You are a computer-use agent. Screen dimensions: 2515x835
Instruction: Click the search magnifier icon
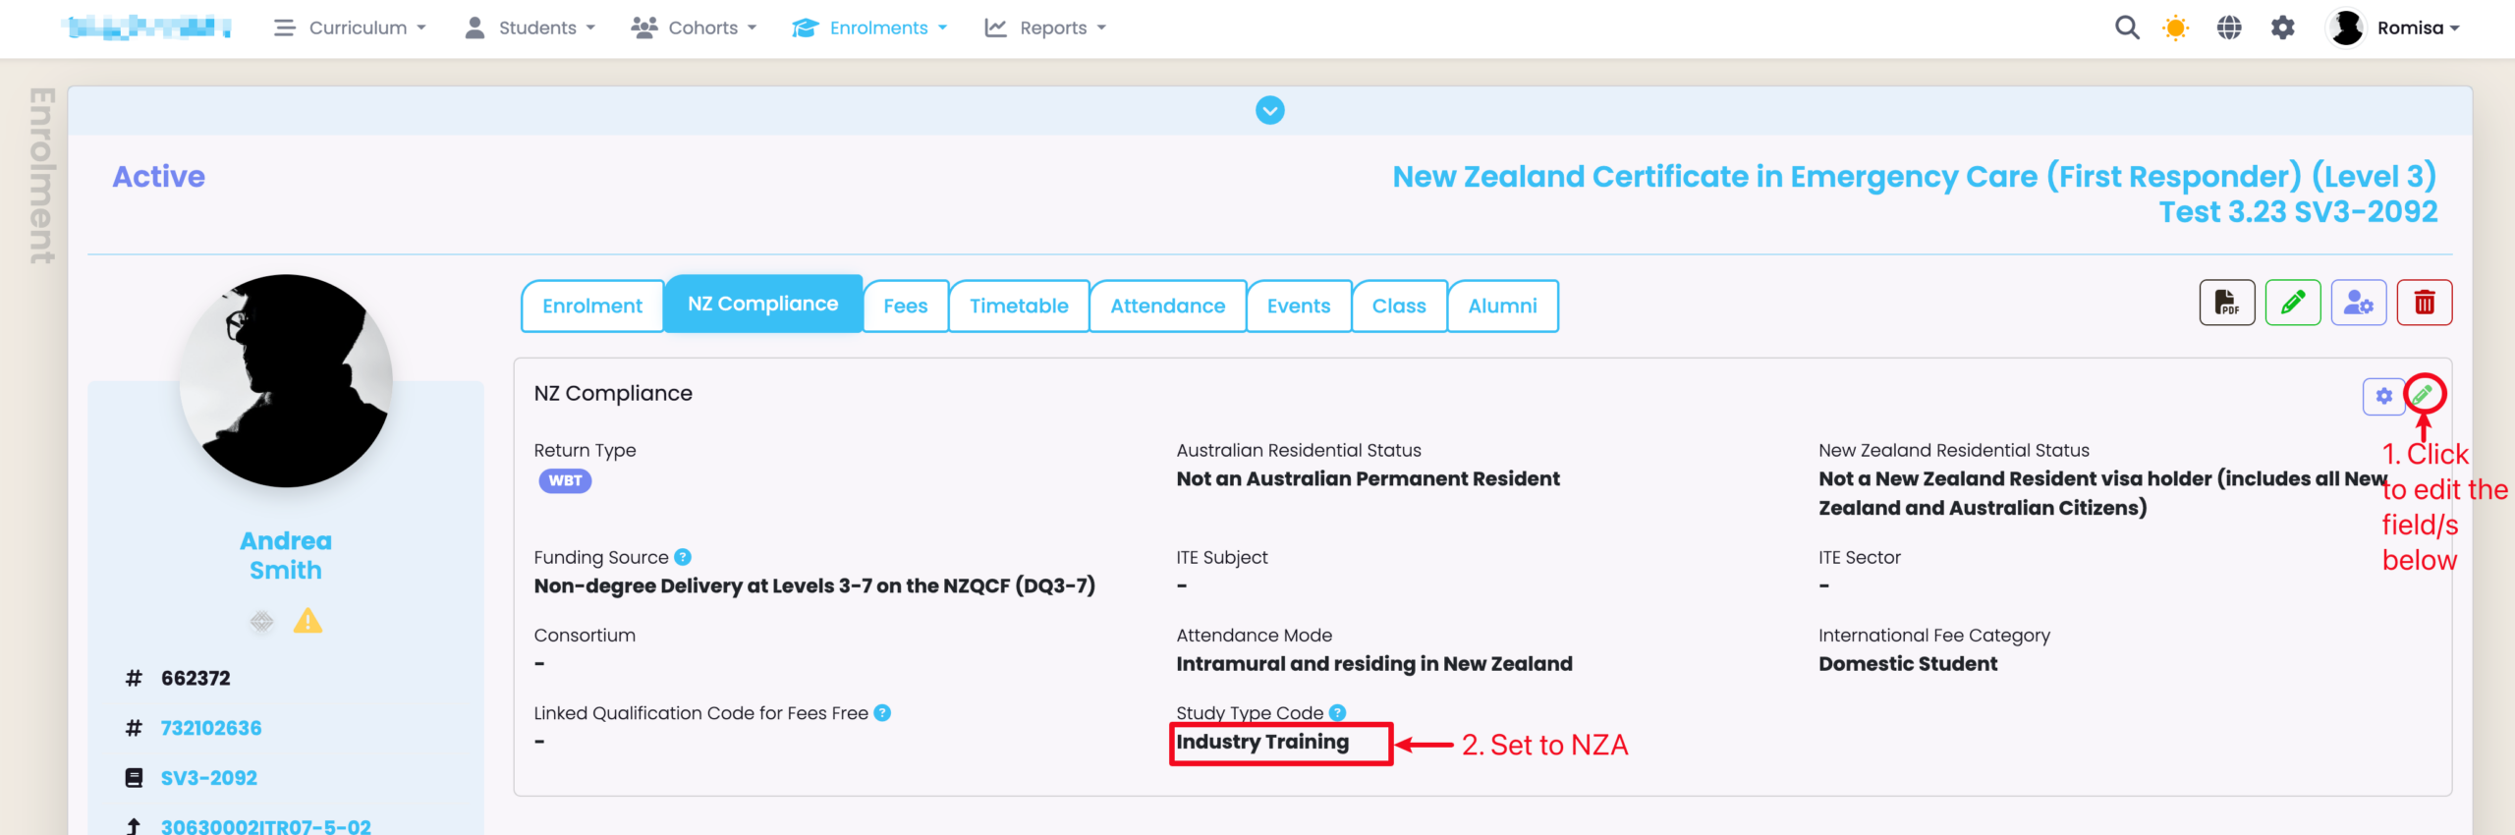point(2127,28)
